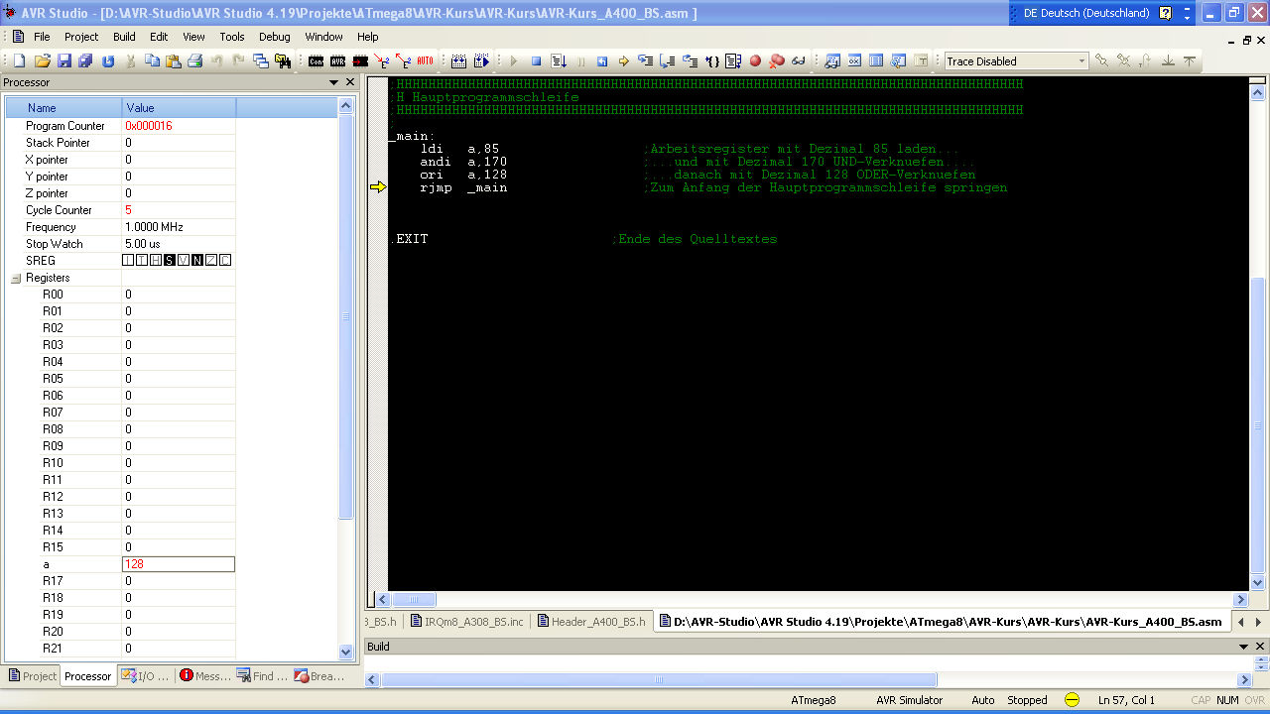The width and height of the screenshot is (1270, 714).
Task: Step Over toolbar icon
Action: click(x=667, y=60)
